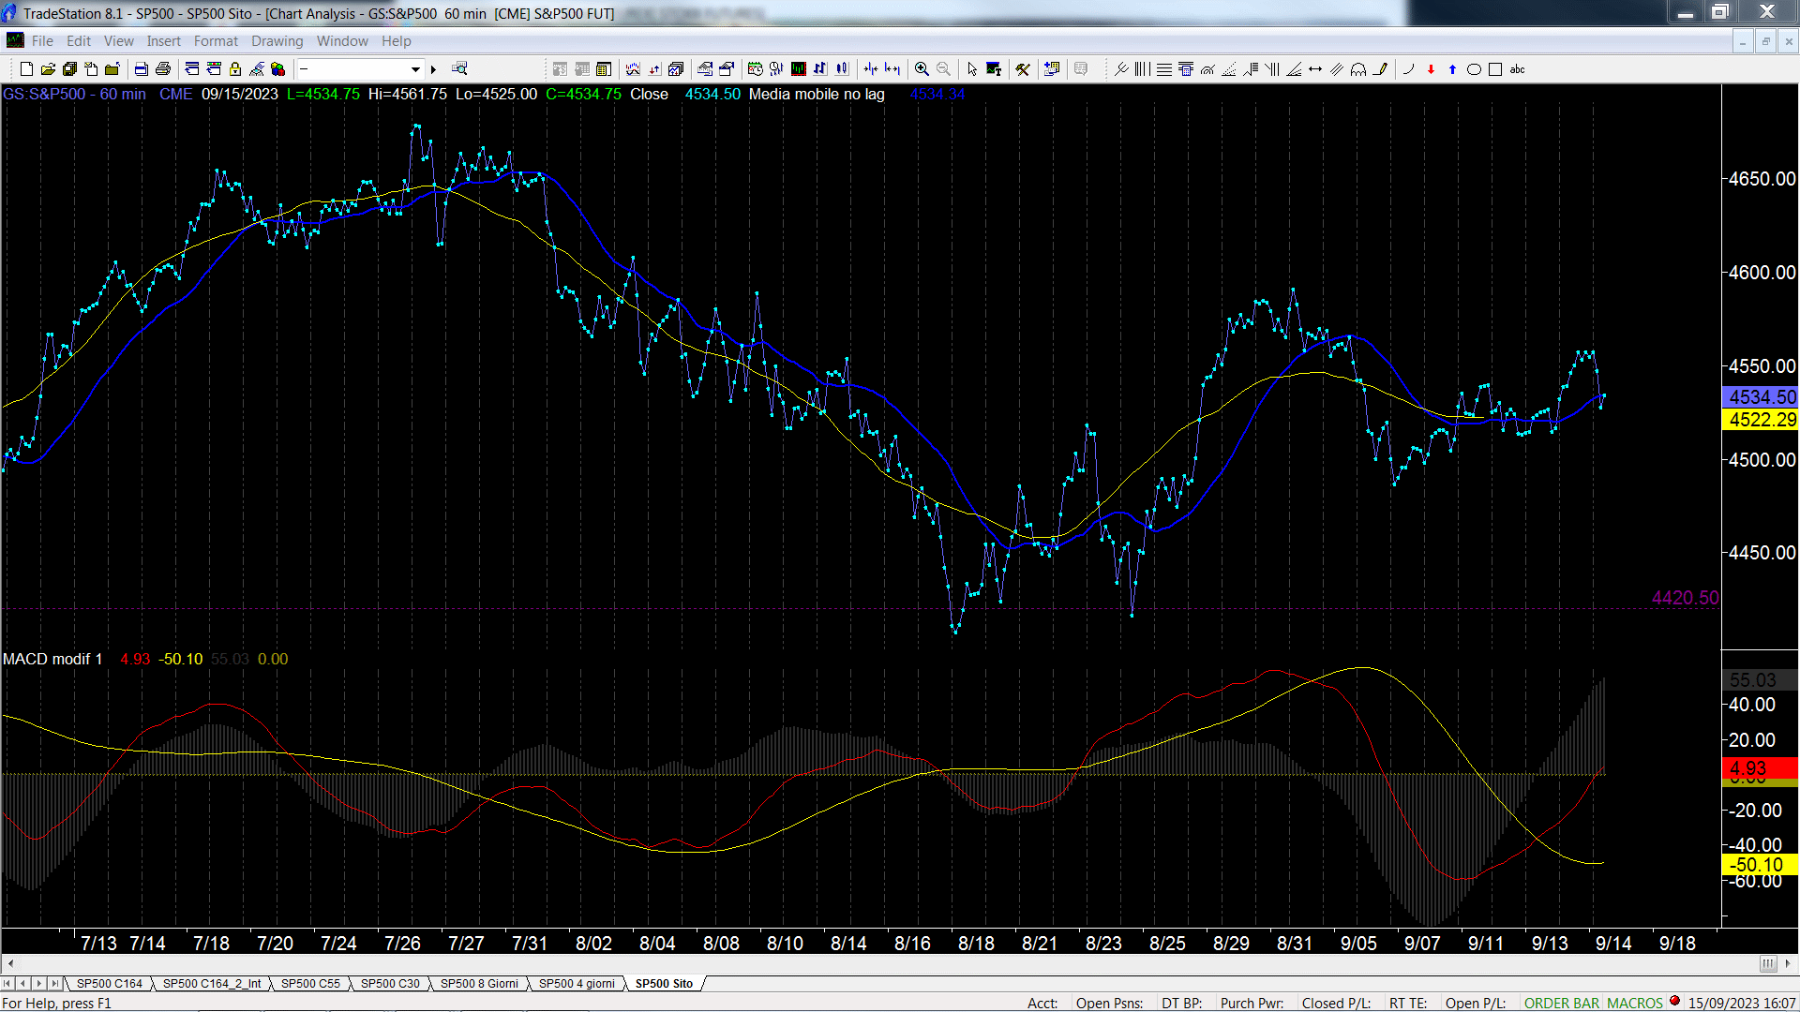Click the MACD modif 1 indicator label
Viewport: 1800px width, 1012px height.
click(52, 660)
